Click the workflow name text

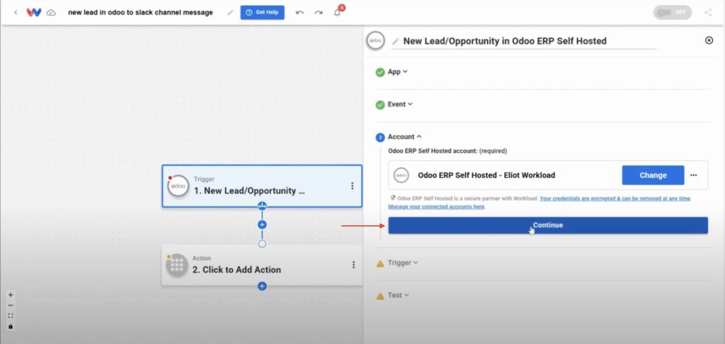click(x=141, y=13)
